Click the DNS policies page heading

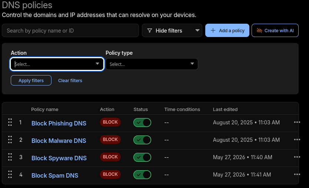point(27,5)
